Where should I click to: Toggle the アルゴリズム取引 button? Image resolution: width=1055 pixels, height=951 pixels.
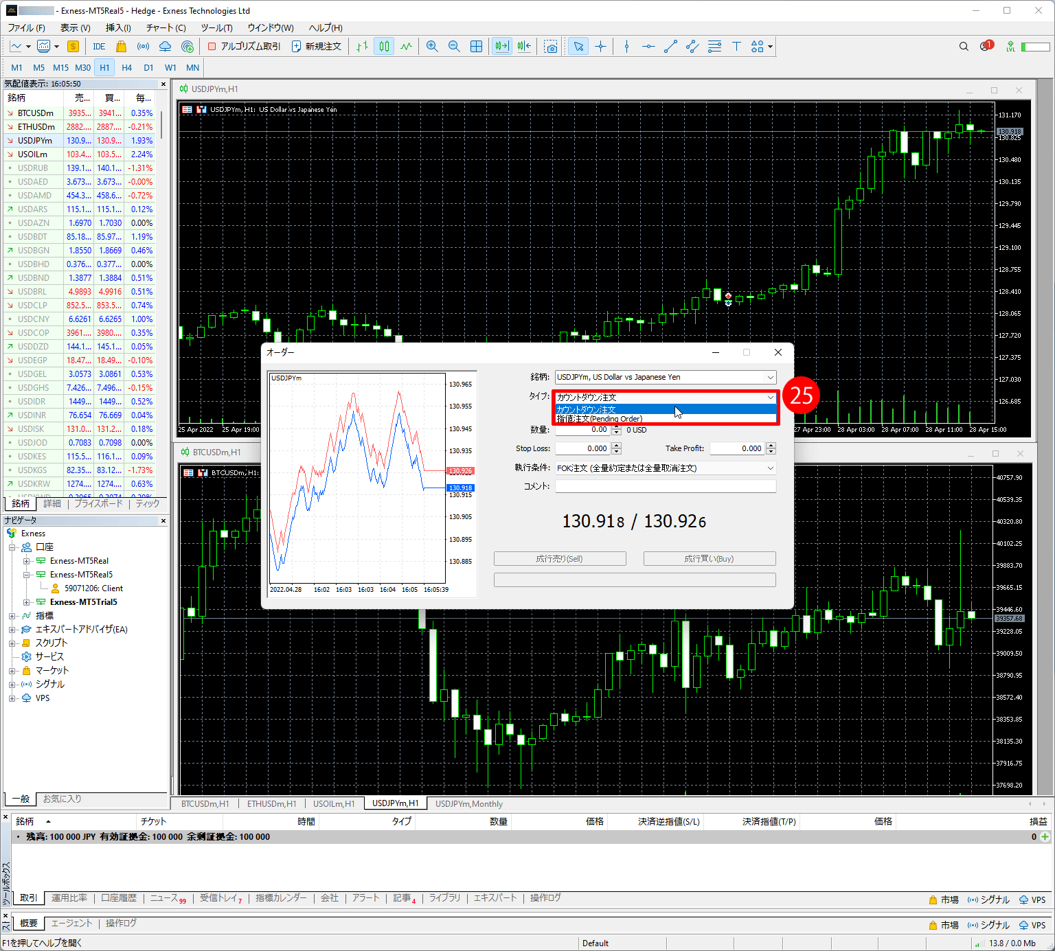pos(244,47)
